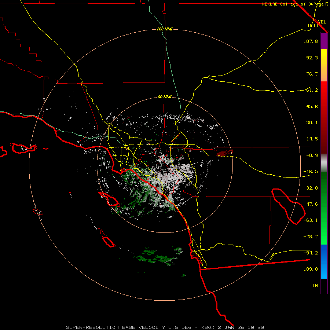The height and width of the screenshot is (330, 330).
Task: Click the SUPER-RESOLUTION BASE VELOCITY caption title
Action: [115, 327]
